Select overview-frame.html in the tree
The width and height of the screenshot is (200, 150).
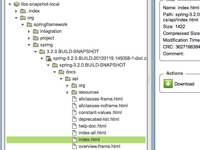click(99, 146)
